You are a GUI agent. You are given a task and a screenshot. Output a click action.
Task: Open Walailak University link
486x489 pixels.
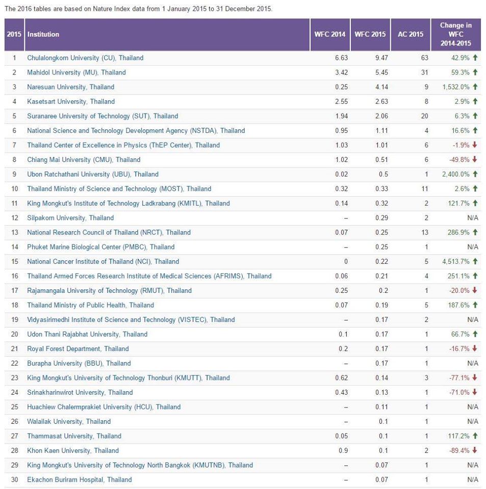(x=69, y=422)
